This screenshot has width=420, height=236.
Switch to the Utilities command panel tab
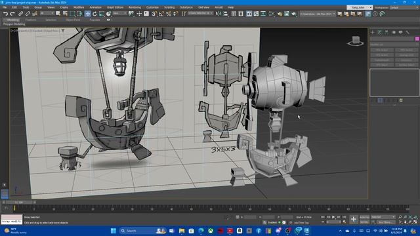point(408,32)
